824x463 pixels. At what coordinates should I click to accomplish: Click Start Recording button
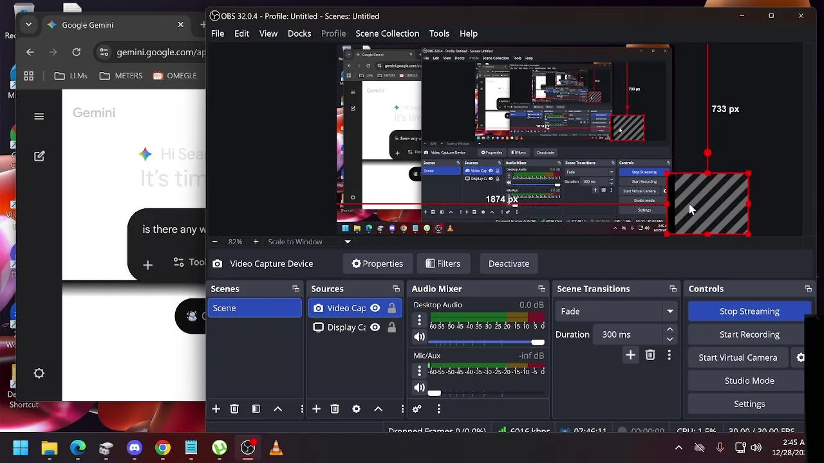pyautogui.click(x=749, y=334)
